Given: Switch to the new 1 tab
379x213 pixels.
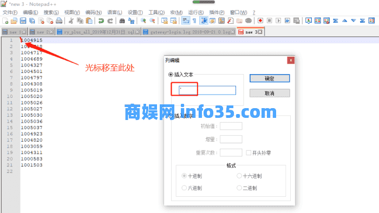Looking at the screenshot, I should click(x=14, y=32).
